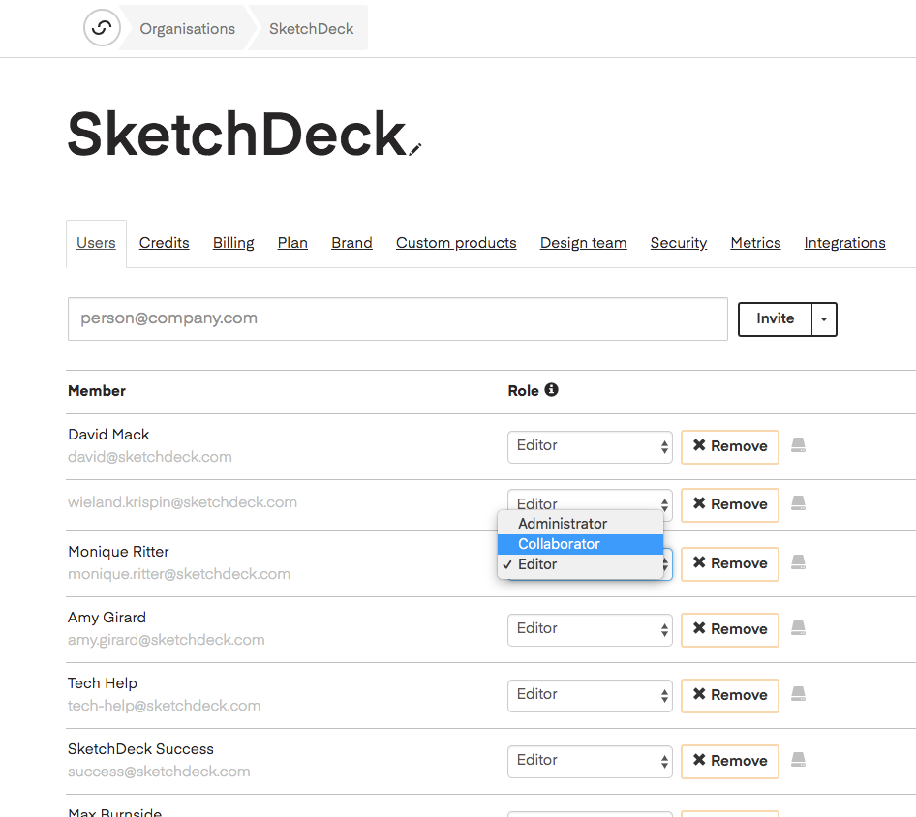
Task: Go to the Custom products tab
Action: point(456,243)
